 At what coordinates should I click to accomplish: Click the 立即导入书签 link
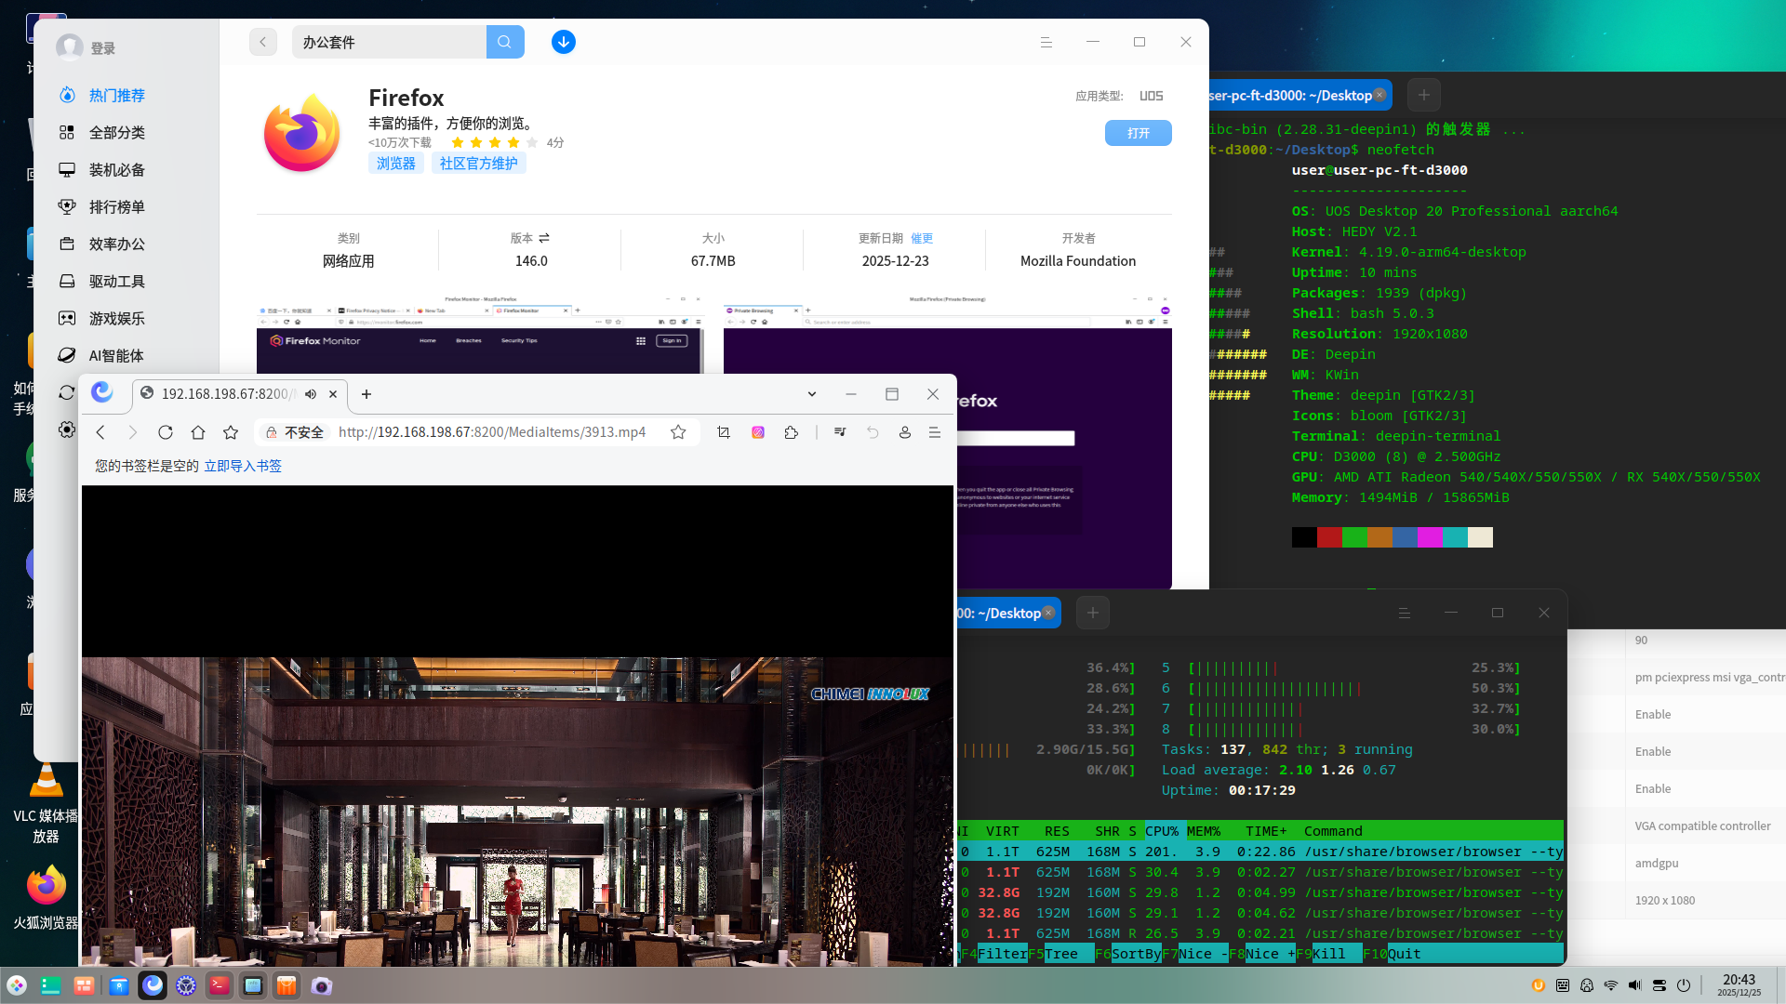243,466
